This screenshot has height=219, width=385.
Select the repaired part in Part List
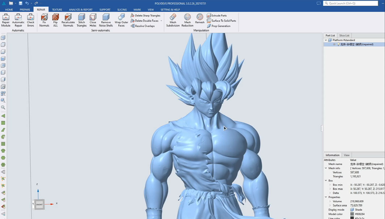click(x=354, y=44)
